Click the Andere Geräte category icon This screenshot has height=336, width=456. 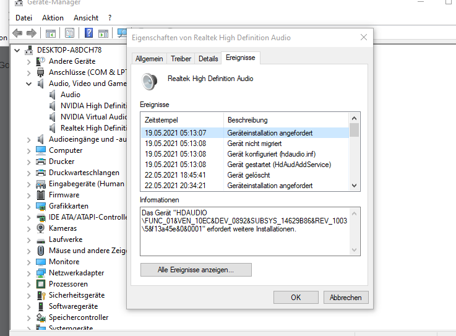click(x=40, y=61)
